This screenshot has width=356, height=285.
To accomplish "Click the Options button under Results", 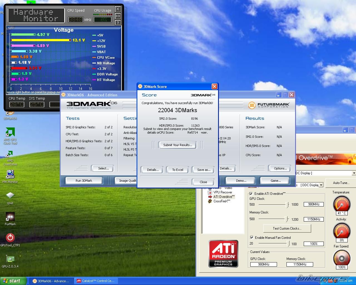I will click(x=280, y=168).
